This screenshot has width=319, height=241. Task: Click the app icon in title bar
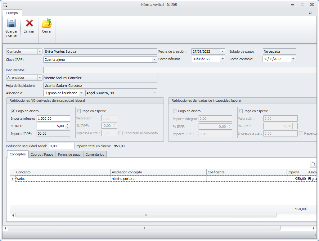(5, 5)
